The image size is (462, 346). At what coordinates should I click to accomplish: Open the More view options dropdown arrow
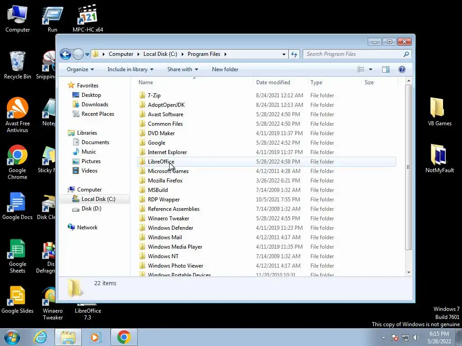coord(371,69)
